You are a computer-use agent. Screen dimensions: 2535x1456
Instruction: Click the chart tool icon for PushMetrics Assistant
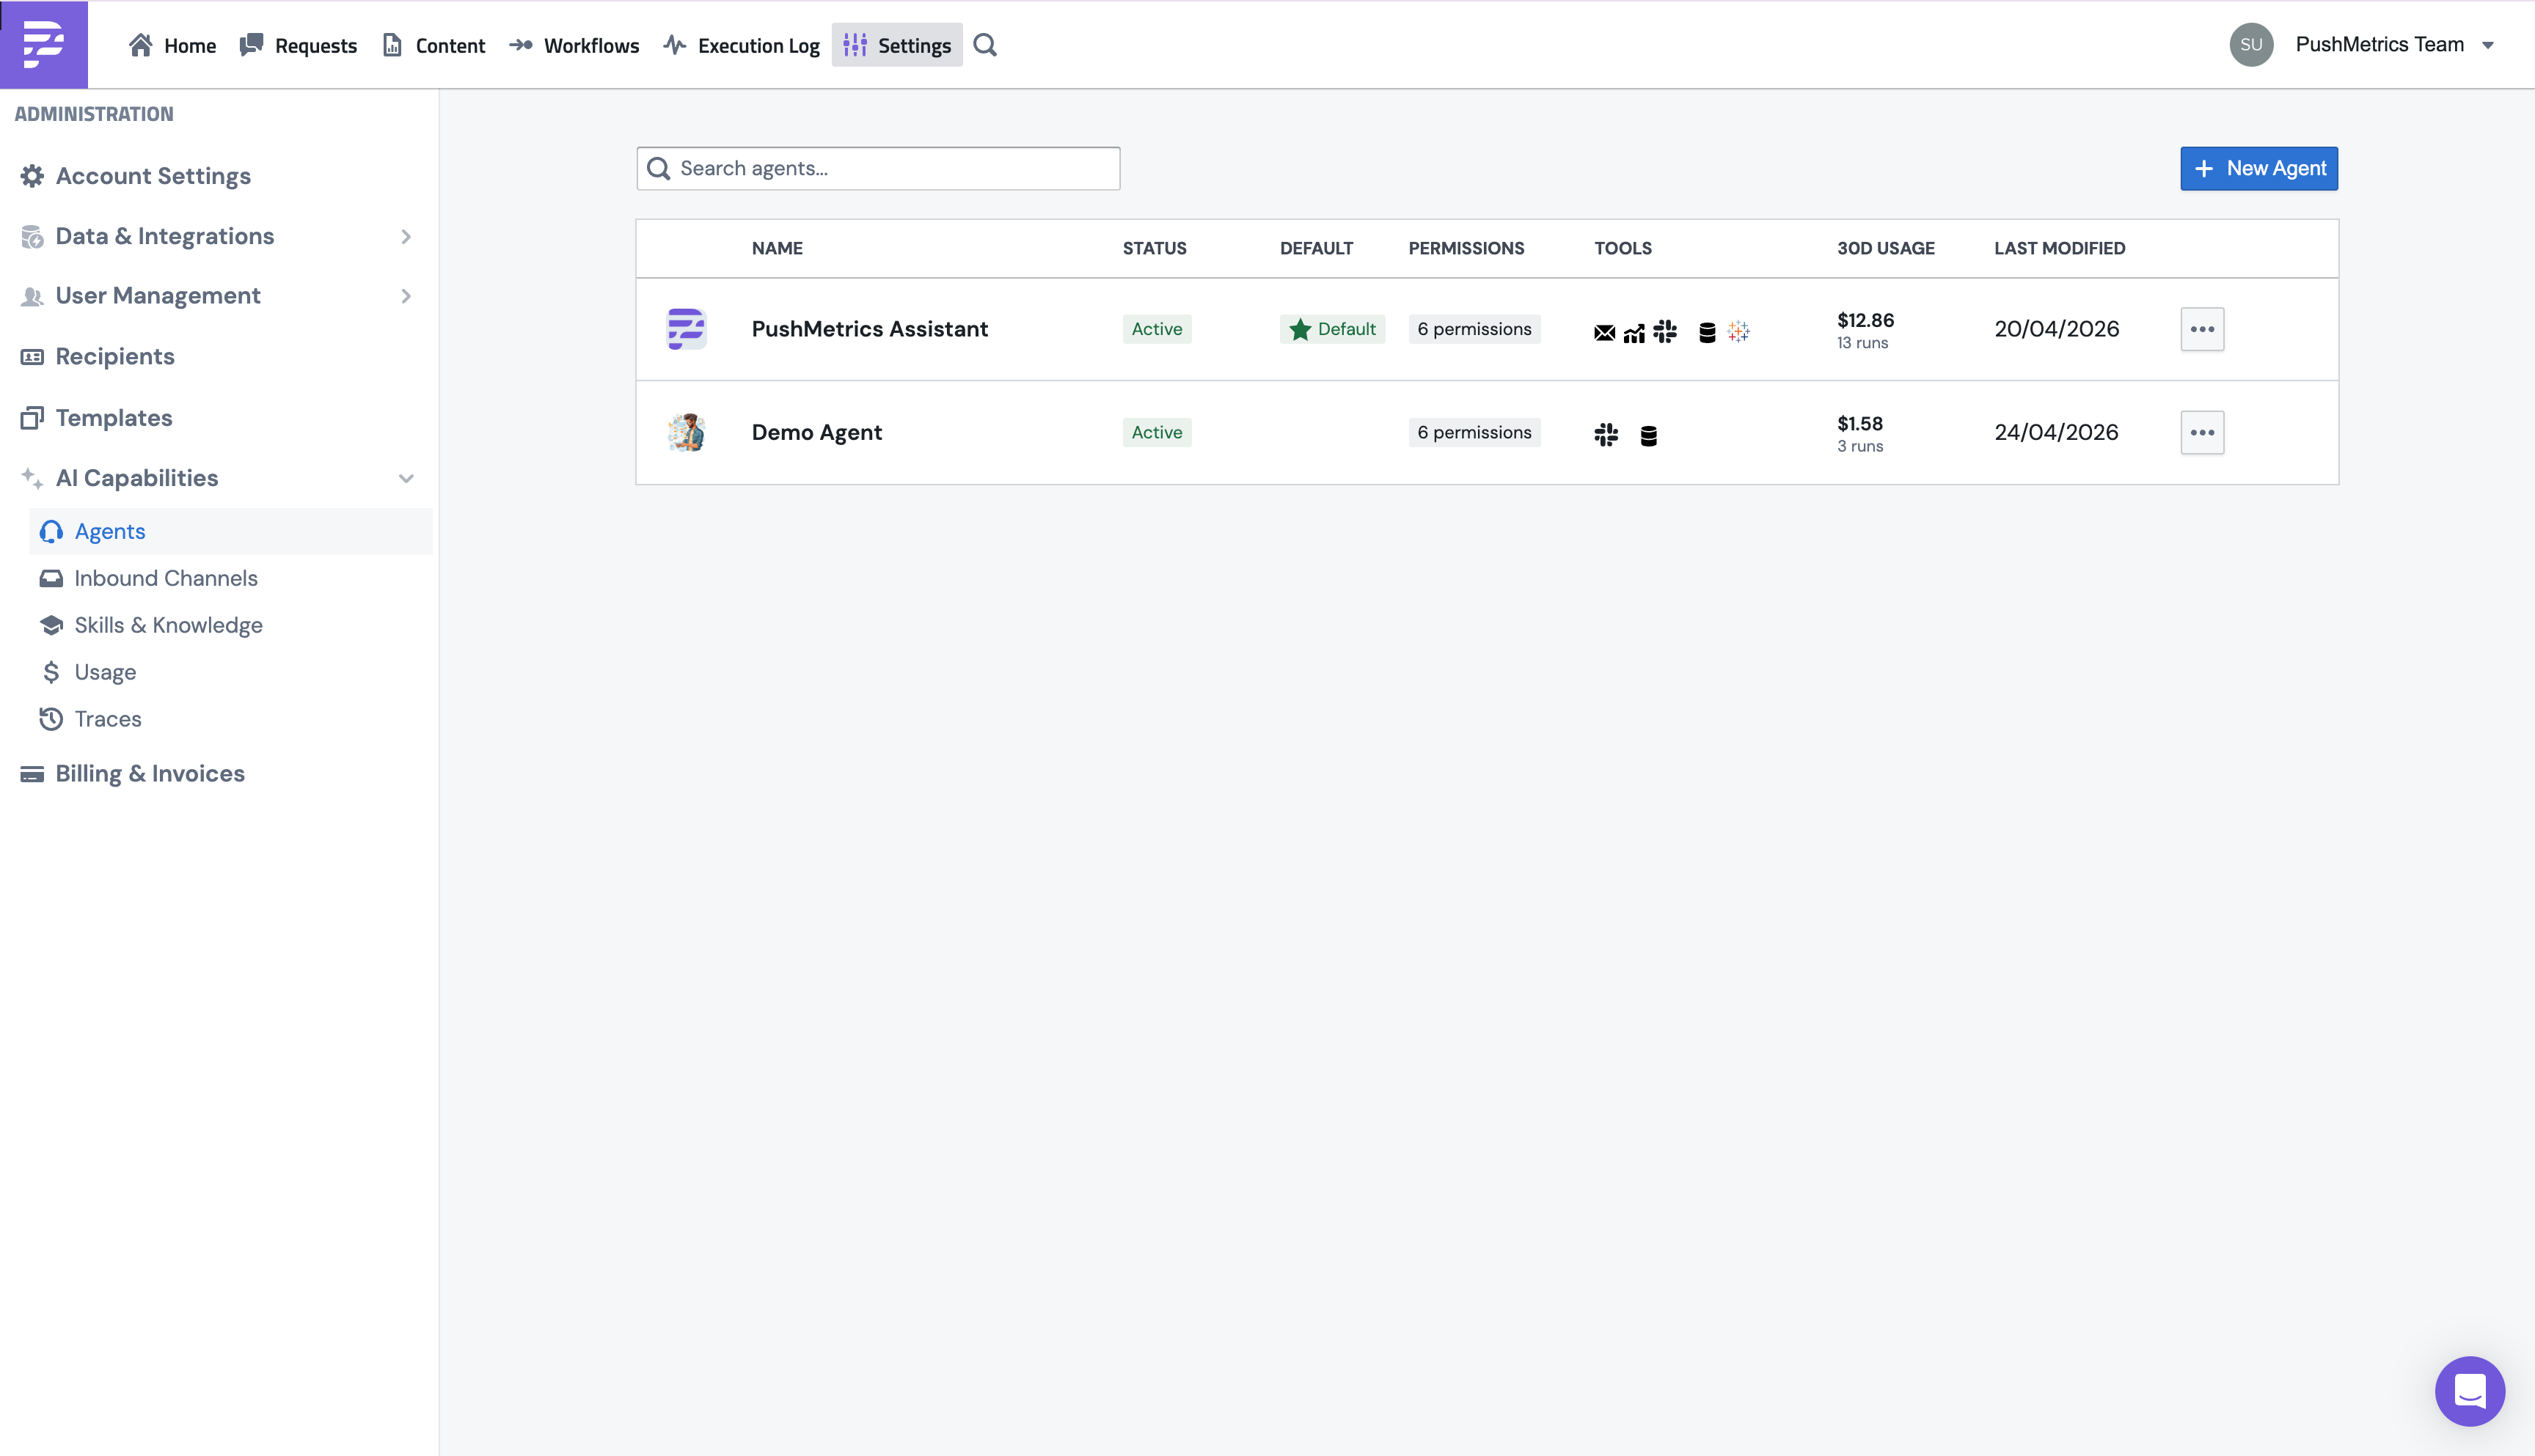[x=1635, y=333]
